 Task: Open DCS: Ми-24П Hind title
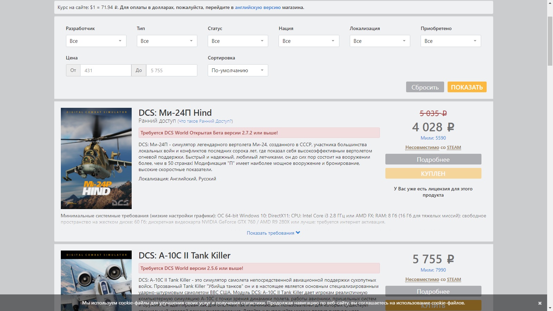click(x=175, y=113)
